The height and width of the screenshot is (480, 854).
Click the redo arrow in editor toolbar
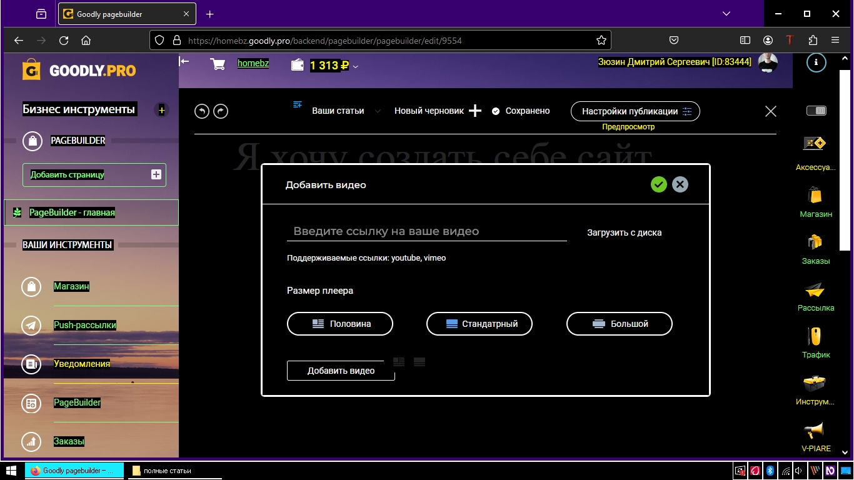[x=221, y=111]
